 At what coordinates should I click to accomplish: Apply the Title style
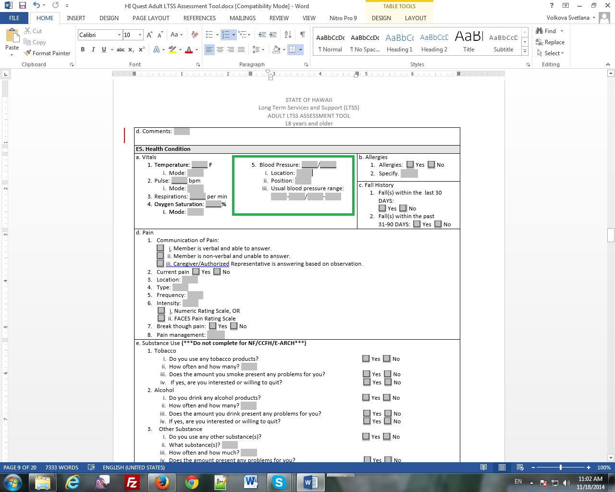click(x=469, y=42)
